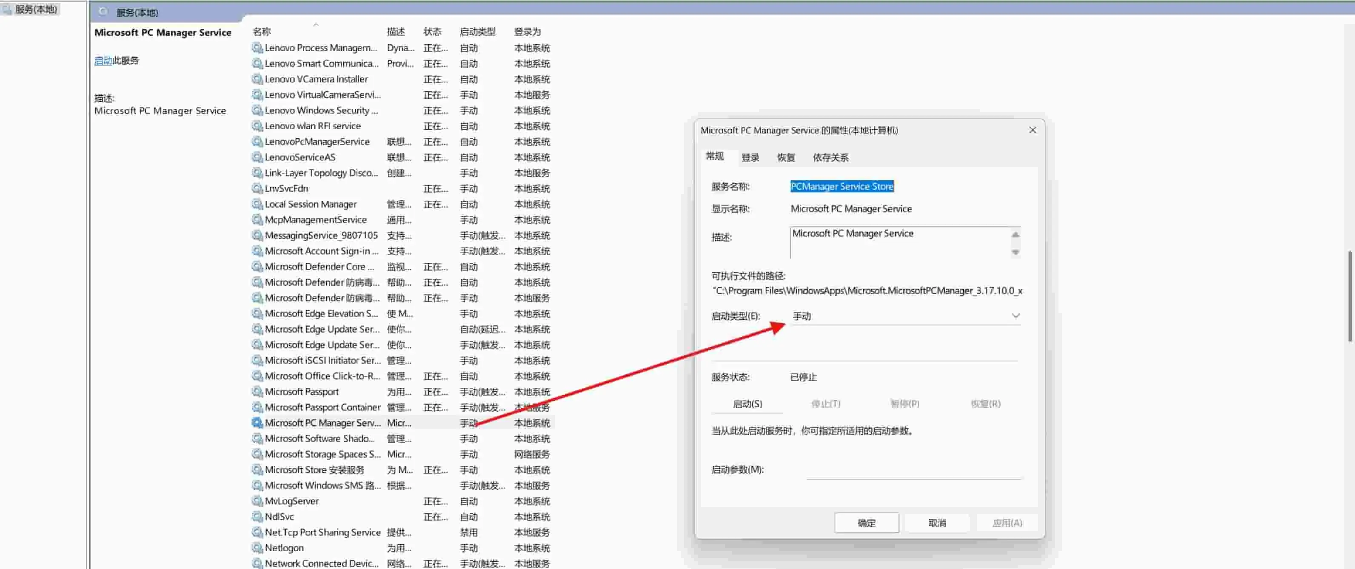Click the gear icon for Microsoft PC Manager Service

coord(257,423)
